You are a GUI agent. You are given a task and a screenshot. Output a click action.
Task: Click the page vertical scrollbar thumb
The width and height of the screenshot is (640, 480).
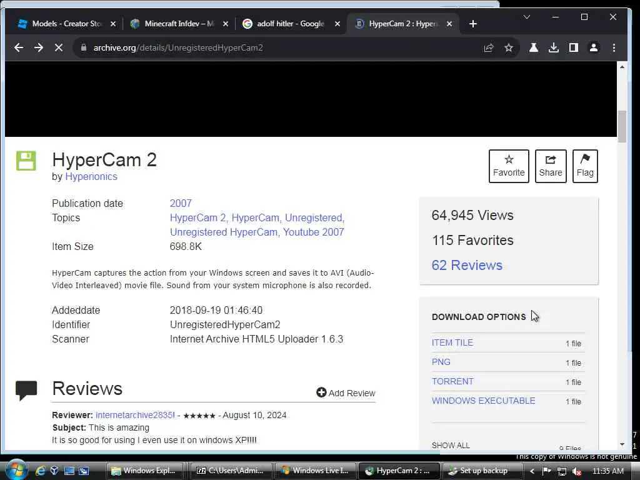point(622,126)
